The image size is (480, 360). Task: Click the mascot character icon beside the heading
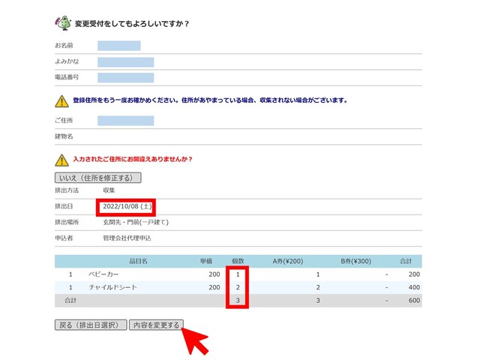tap(63, 23)
